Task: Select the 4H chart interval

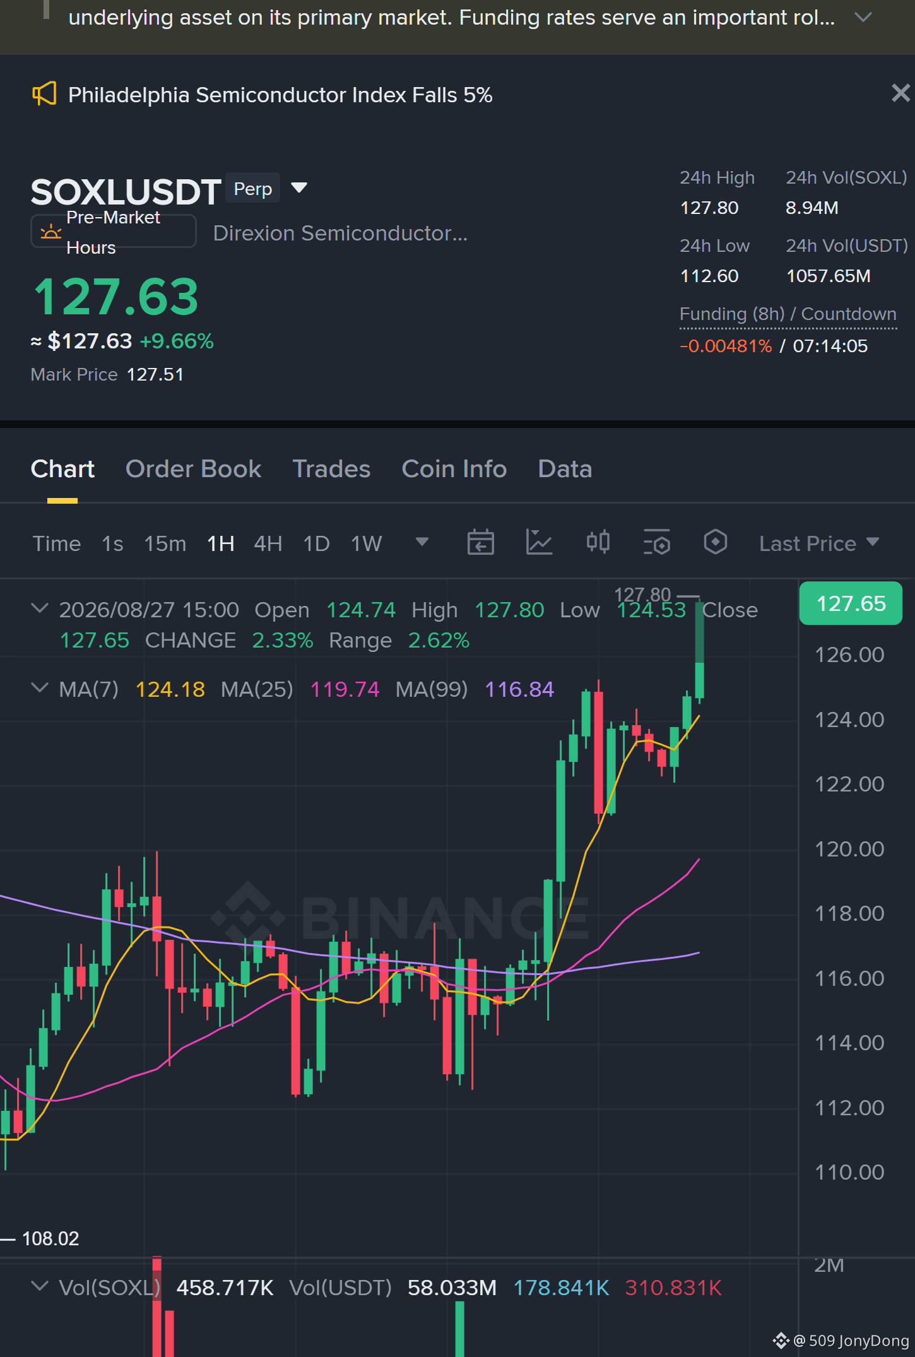Action: point(268,543)
